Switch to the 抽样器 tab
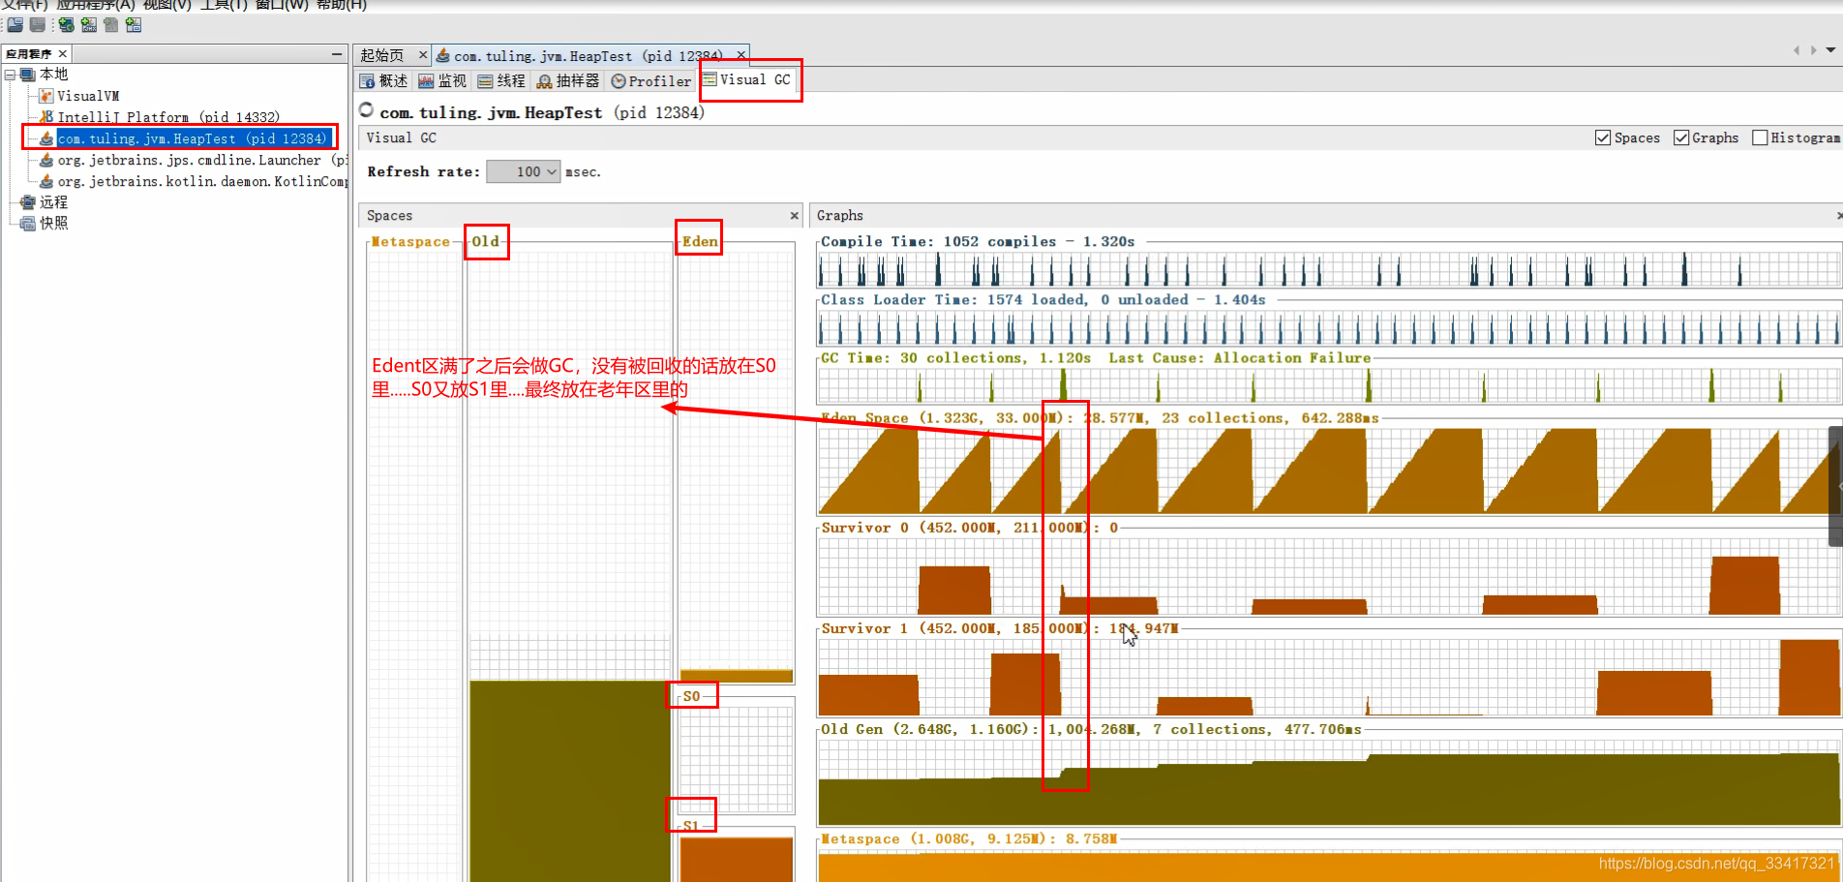 [x=568, y=81]
